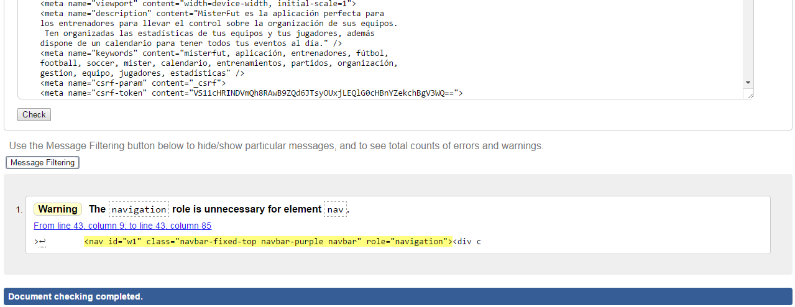Place cursor on the viewport meta line
The height and width of the screenshot is (307, 795).
click(x=198, y=3)
